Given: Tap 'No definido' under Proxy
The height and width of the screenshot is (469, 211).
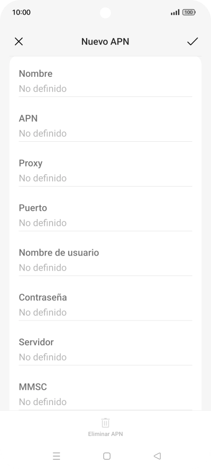Looking at the screenshot, I should [x=42, y=178].
